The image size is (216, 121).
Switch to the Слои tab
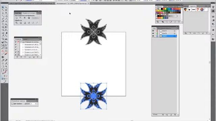pos(154,28)
